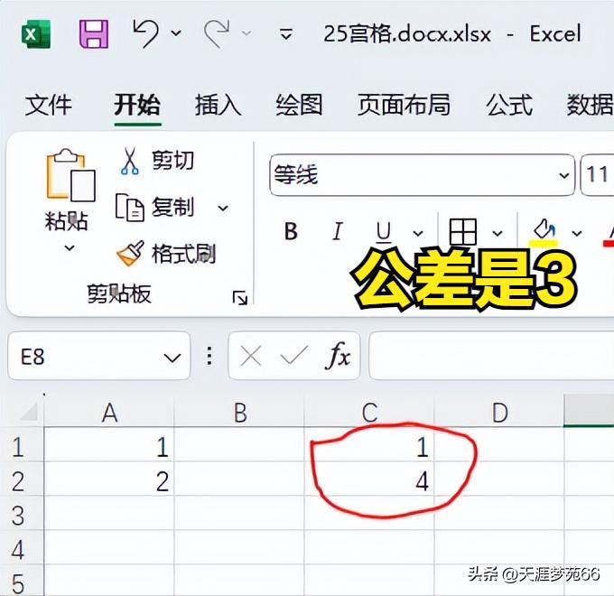Screen dimensions: 614x596
Task: Cancel entry with the formula bar X
Action: (251, 357)
